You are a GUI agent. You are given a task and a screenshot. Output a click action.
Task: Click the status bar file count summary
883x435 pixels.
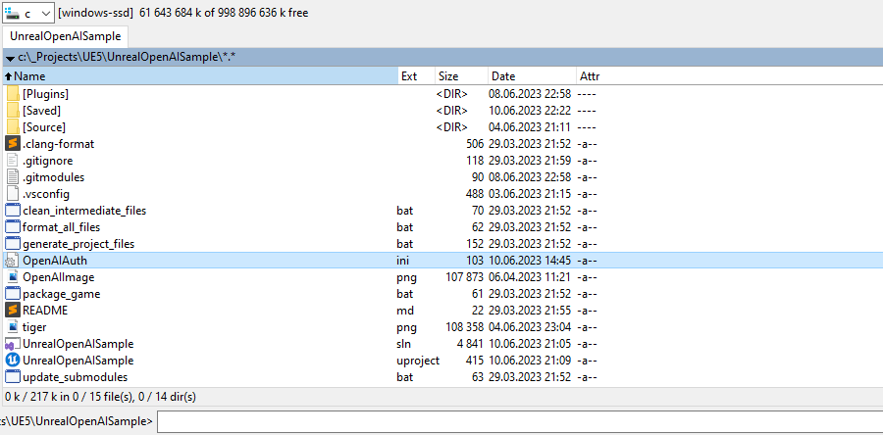(x=100, y=397)
